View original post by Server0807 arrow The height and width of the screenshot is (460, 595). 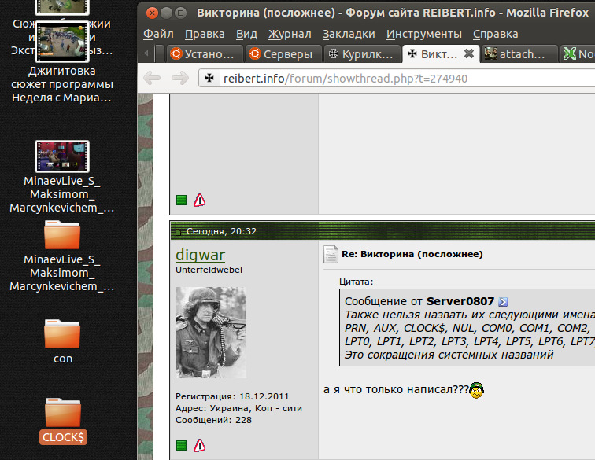tap(503, 301)
